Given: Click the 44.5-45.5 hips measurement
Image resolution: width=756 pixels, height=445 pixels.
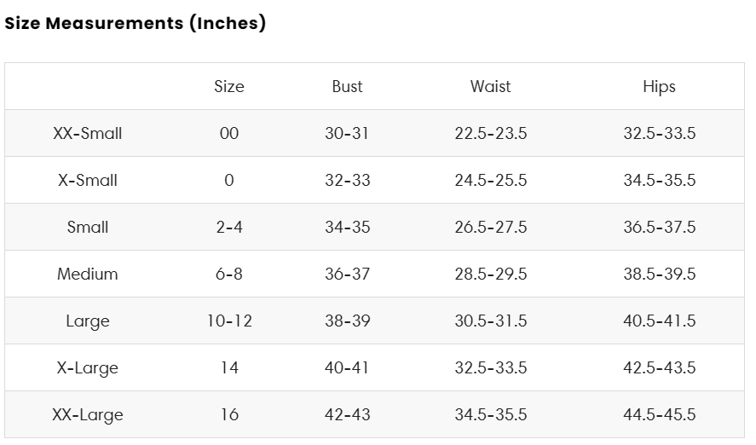Looking at the screenshot, I should [x=659, y=414].
